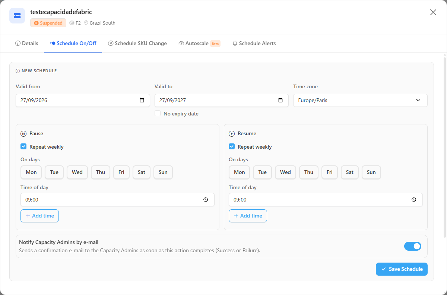Viewport: 447px width, 295px height.
Task: Click the capacity icon beside testecapacidadefabric
Action: pyautogui.click(x=17, y=16)
